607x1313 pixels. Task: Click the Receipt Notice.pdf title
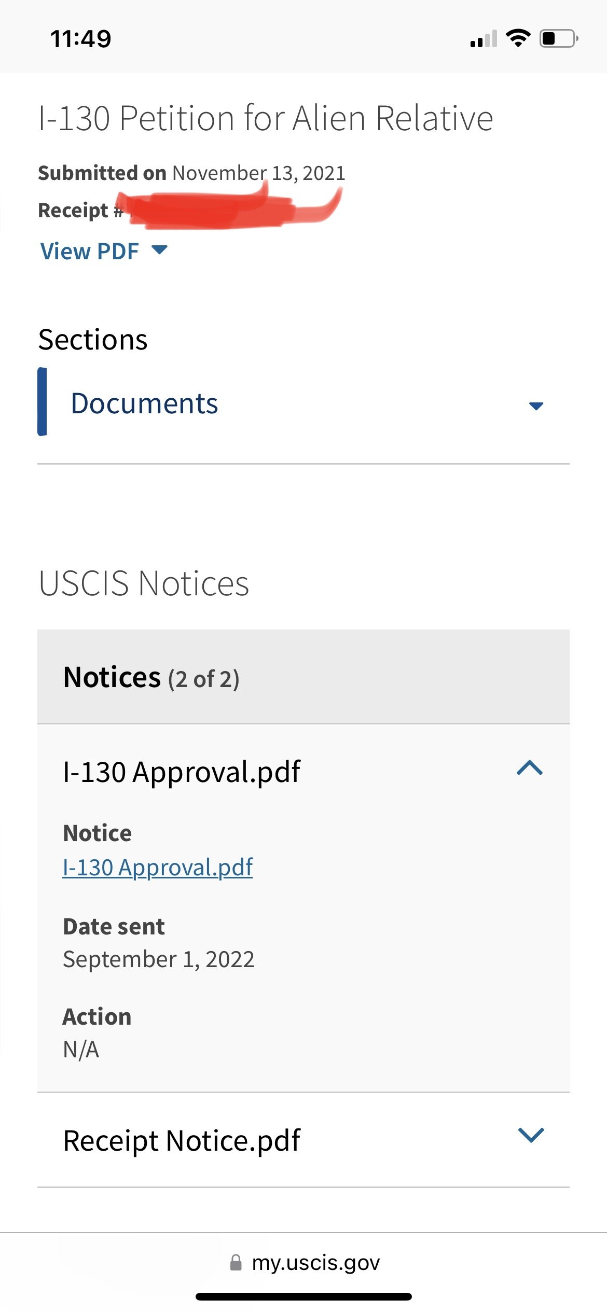click(182, 1140)
